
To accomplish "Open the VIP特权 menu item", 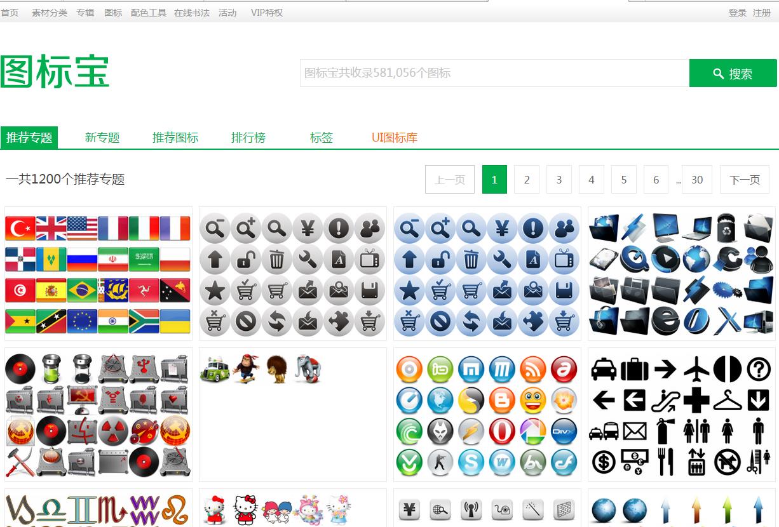I will coord(267,13).
